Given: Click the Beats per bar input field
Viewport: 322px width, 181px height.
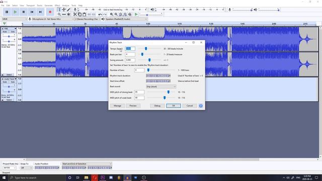Looking at the screenshot, I should 130,54.
